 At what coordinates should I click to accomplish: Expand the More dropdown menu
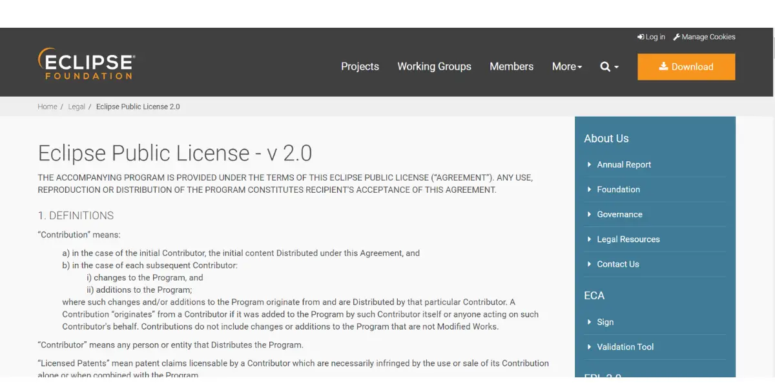(567, 66)
